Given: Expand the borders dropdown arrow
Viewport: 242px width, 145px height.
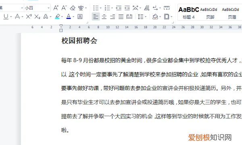Looking at the screenshot, I should [x=171, y=17].
